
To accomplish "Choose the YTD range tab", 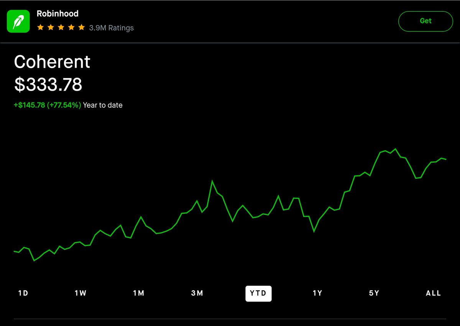I will [x=258, y=293].
